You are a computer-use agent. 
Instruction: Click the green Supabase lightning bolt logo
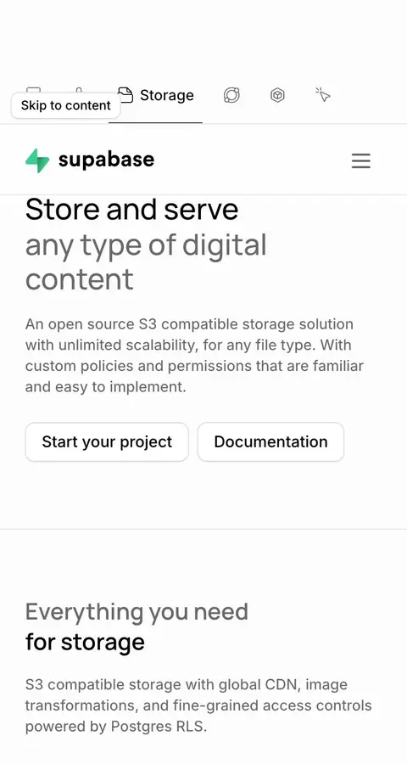(x=37, y=160)
